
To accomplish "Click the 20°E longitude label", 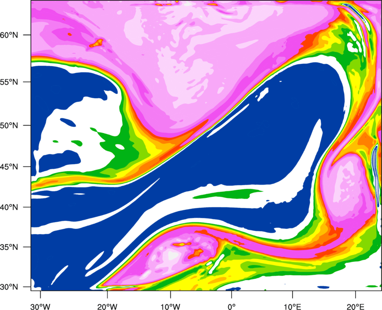I will coord(355,307).
